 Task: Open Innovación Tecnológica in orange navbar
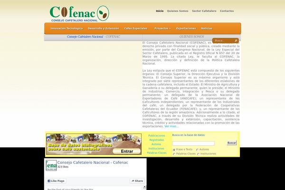coord(66,28)
